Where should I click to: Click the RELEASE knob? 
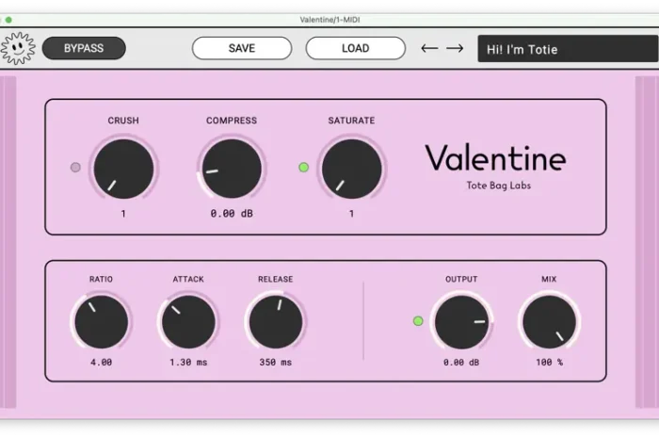(x=276, y=322)
